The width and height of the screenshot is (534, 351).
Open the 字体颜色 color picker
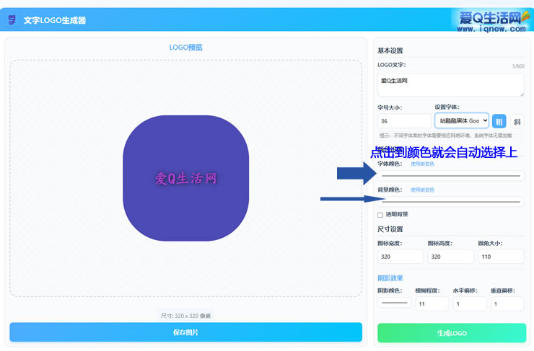pyautogui.click(x=450, y=176)
